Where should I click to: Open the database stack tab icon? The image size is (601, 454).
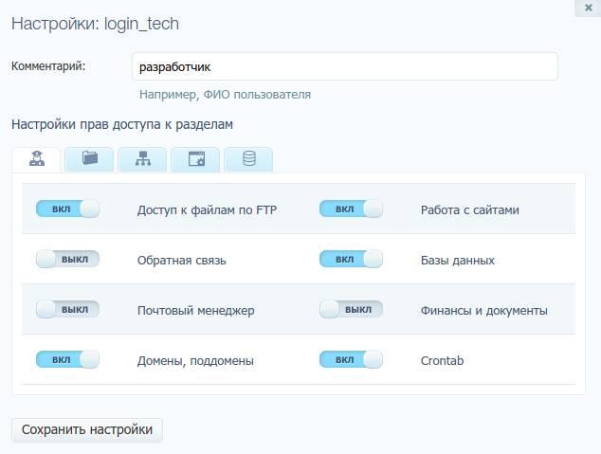(249, 159)
